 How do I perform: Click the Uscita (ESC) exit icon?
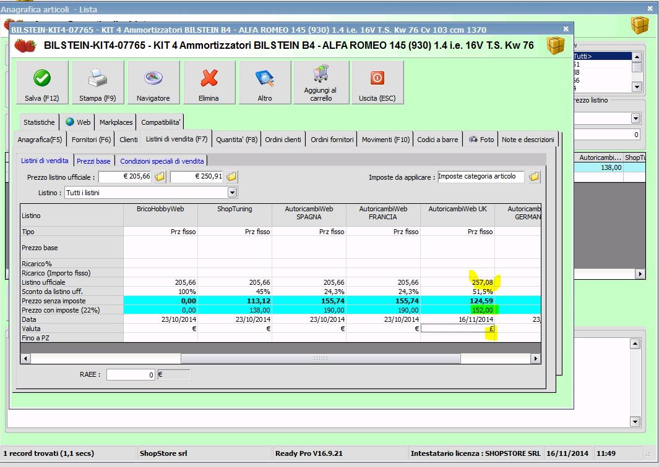click(377, 78)
